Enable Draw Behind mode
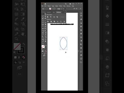The width and height of the screenshot is (124, 93). click(44, 53)
